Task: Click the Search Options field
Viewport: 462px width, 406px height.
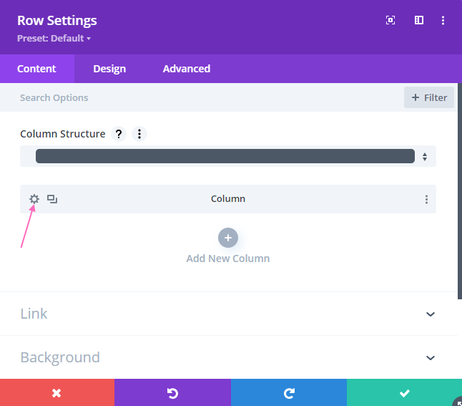Action: coord(202,97)
